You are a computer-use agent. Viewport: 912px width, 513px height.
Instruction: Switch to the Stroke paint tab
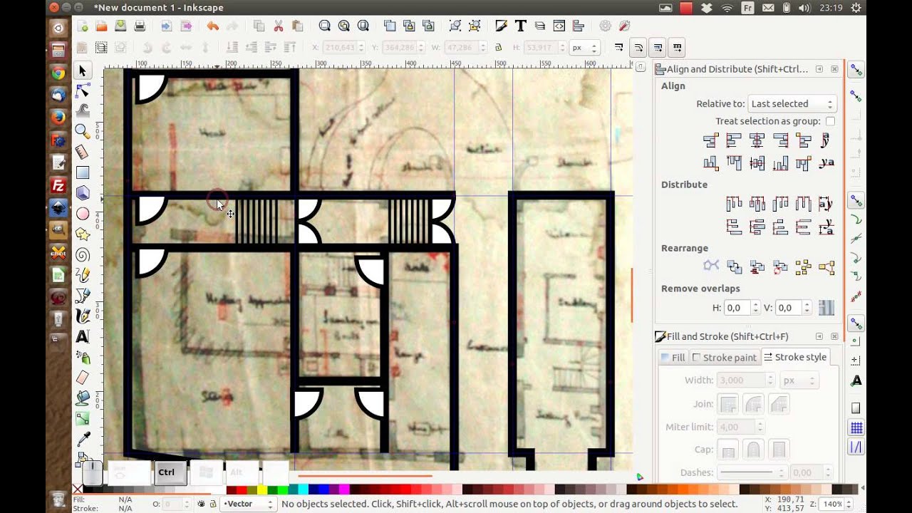[724, 358]
